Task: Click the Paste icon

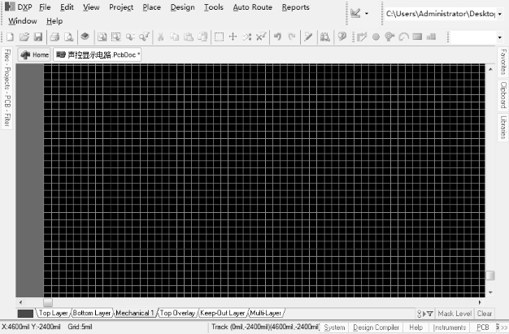Action: pos(189,37)
